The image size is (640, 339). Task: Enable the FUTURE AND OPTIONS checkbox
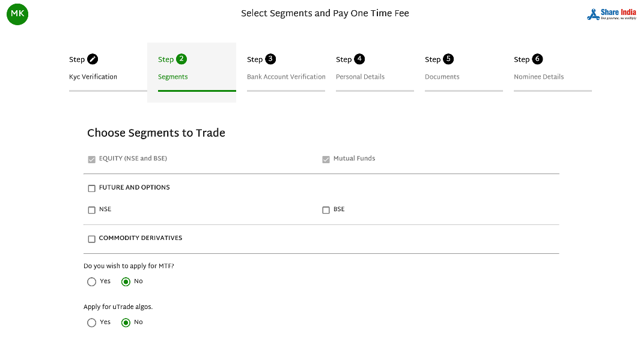click(x=91, y=188)
